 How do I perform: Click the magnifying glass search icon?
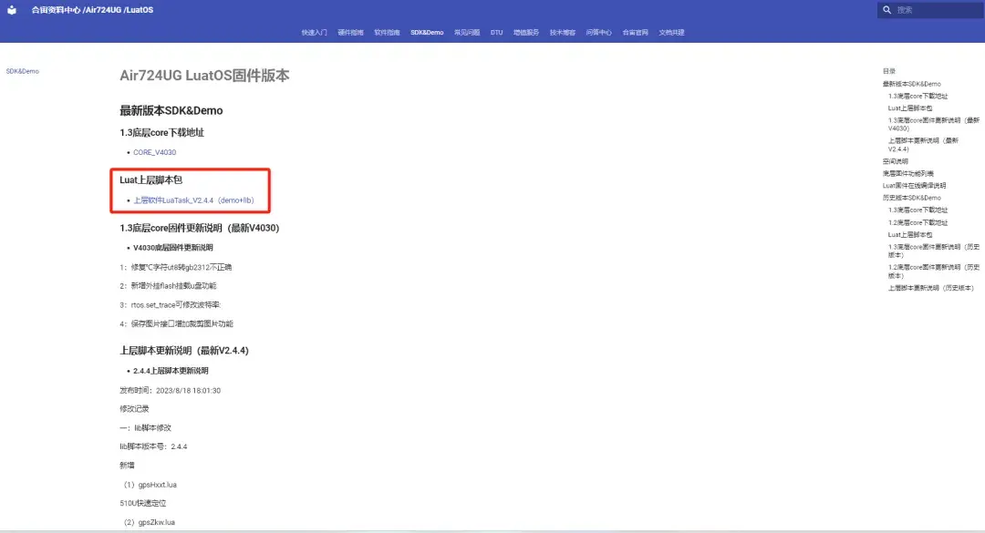887,10
